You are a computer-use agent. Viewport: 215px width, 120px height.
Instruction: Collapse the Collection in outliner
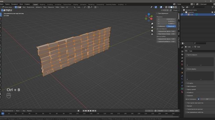pos(184,12)
